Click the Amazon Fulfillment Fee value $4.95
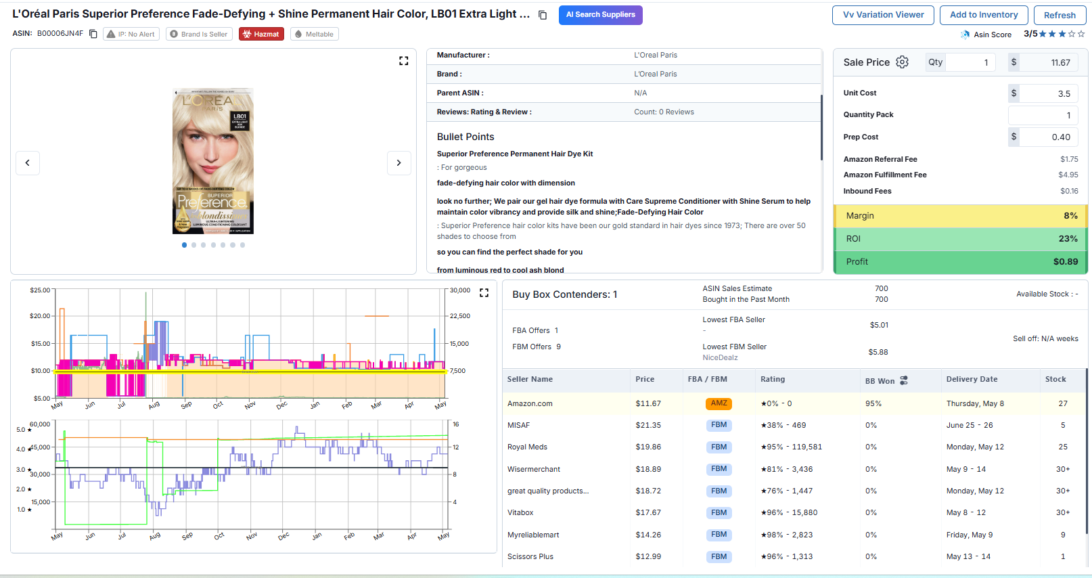This screenshot has height=578, width=1092. [x=1068, y=175]
